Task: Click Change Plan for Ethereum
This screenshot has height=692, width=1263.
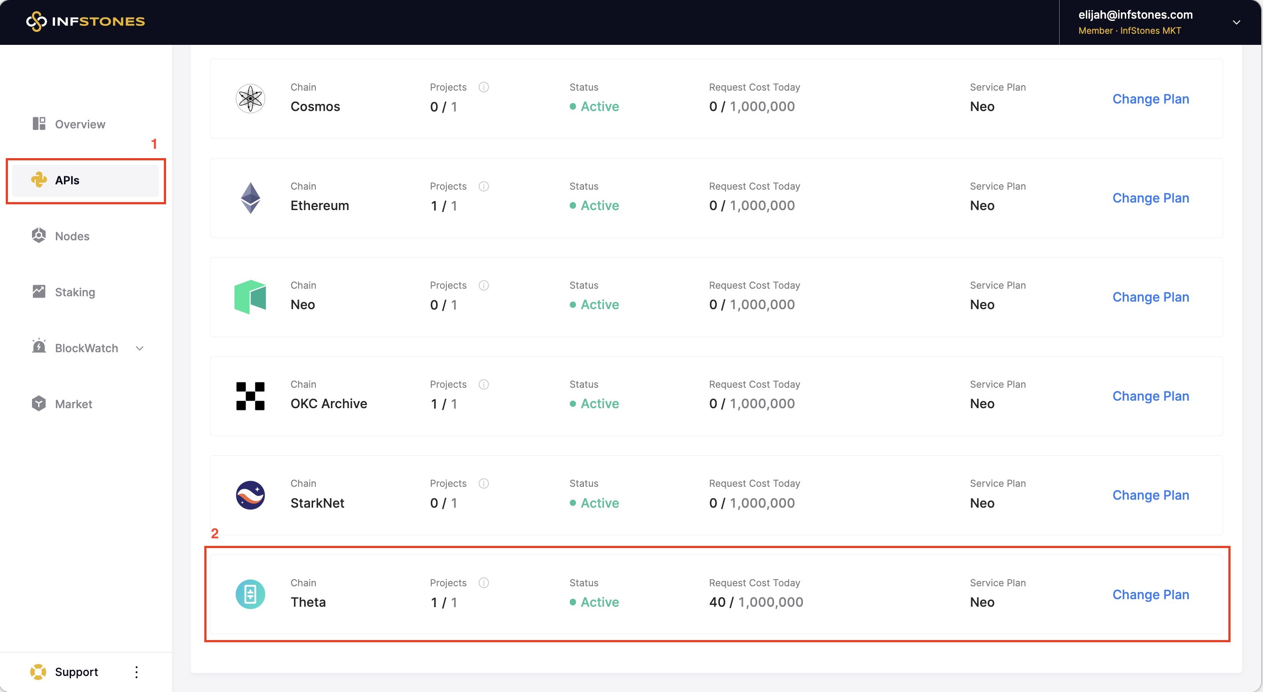Action: pyautogui.click(x=1150, y=198)
